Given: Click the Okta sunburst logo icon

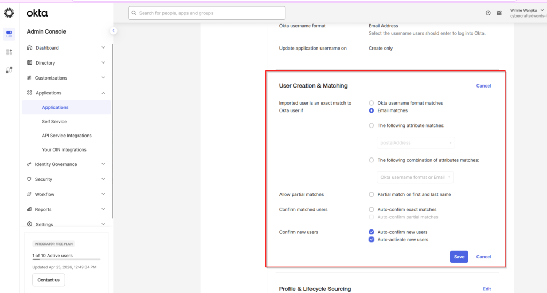Looking at the screenshot, I should pos(9,13).
